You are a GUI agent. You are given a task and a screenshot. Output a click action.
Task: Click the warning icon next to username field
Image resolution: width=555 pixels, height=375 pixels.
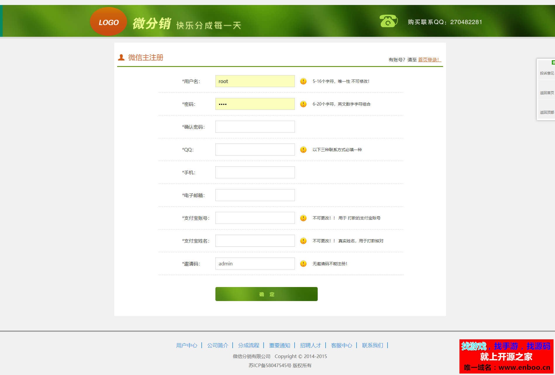click(x=303, y=81)
